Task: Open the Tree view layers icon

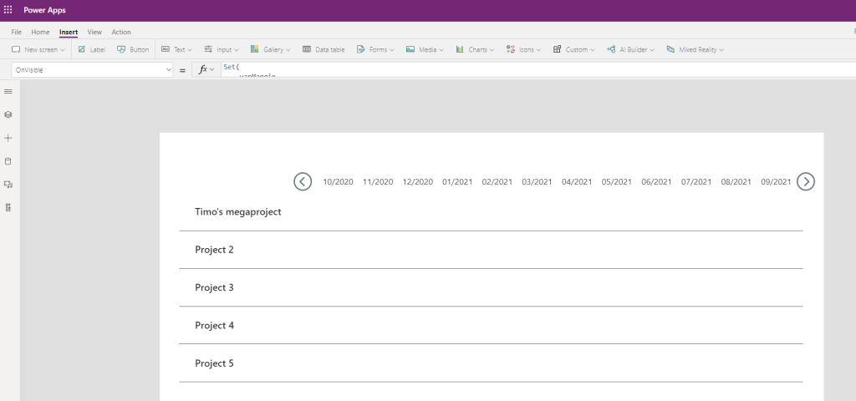Action: click(x=8, y=114)
